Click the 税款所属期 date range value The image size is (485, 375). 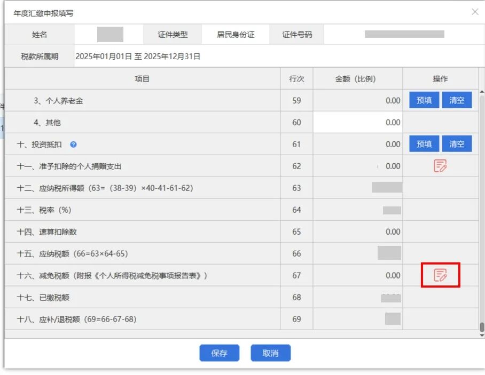(138, 57)
